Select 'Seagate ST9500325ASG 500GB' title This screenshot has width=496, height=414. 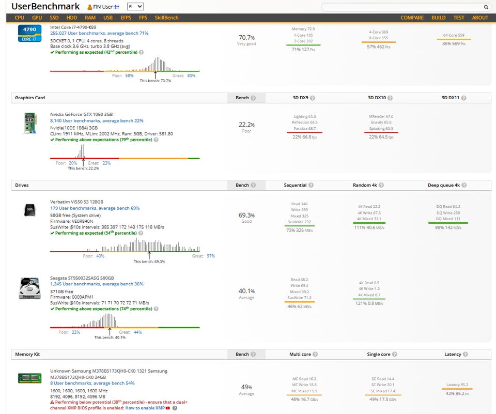click(82, 278)
